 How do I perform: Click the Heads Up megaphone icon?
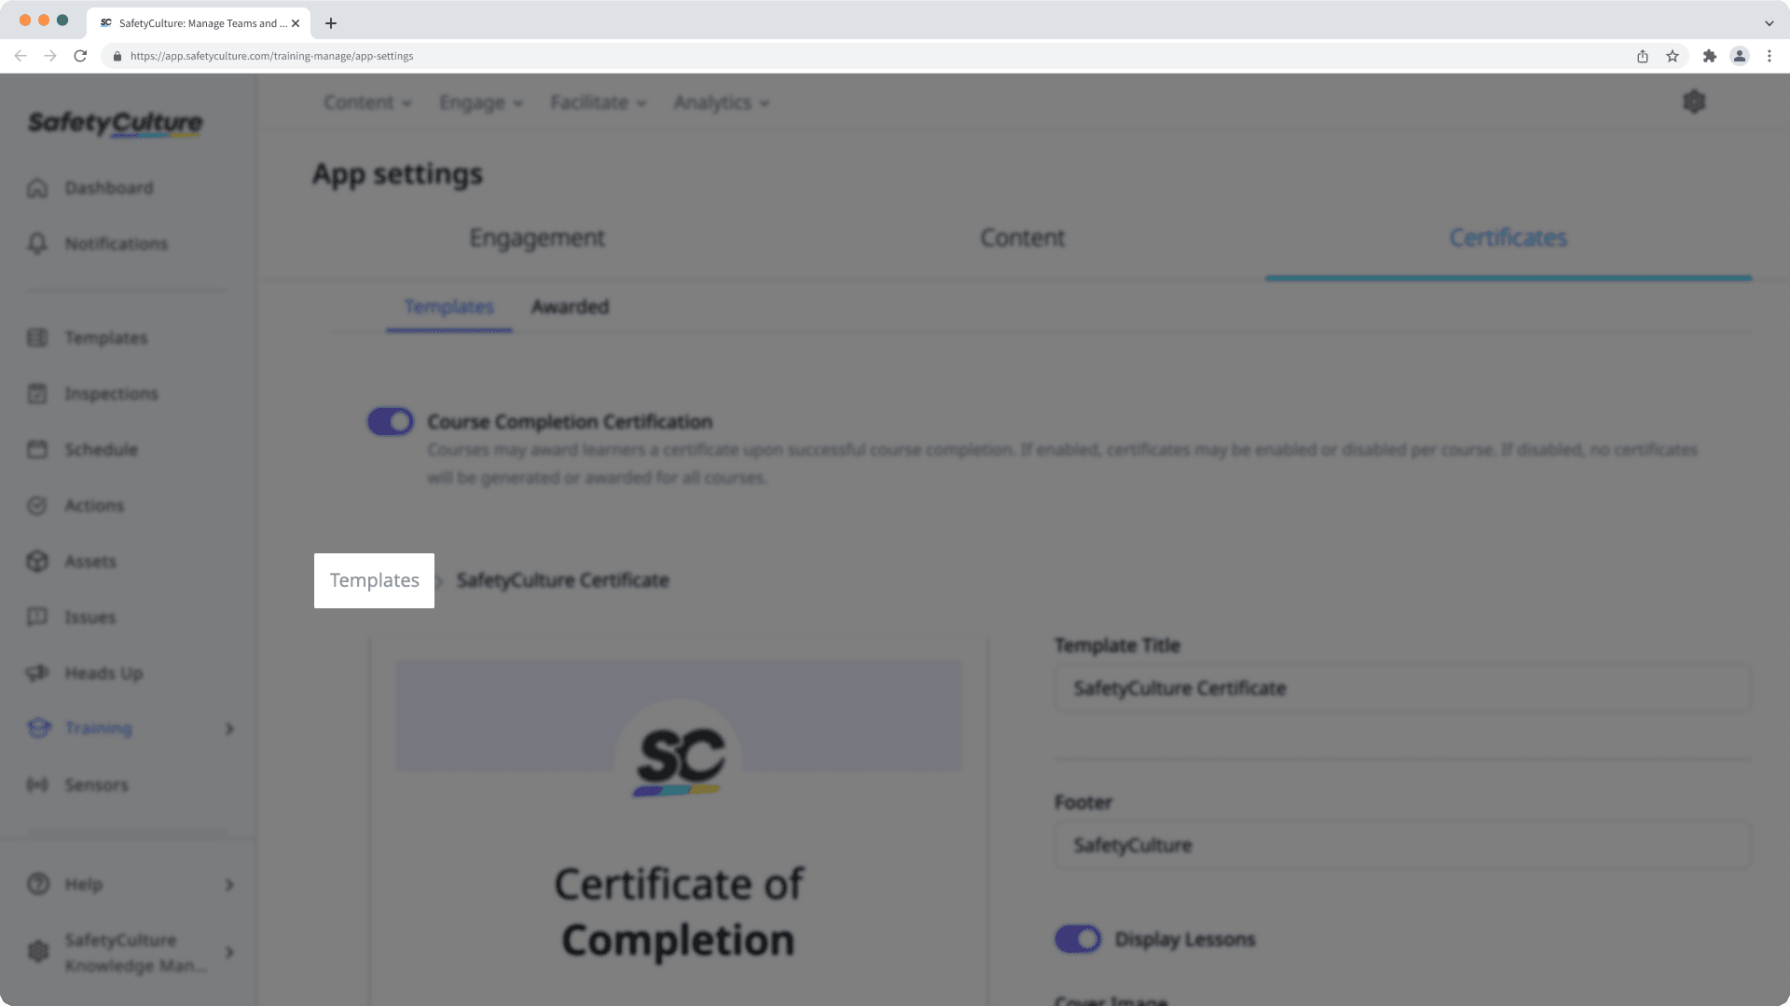tap(37, 673)
